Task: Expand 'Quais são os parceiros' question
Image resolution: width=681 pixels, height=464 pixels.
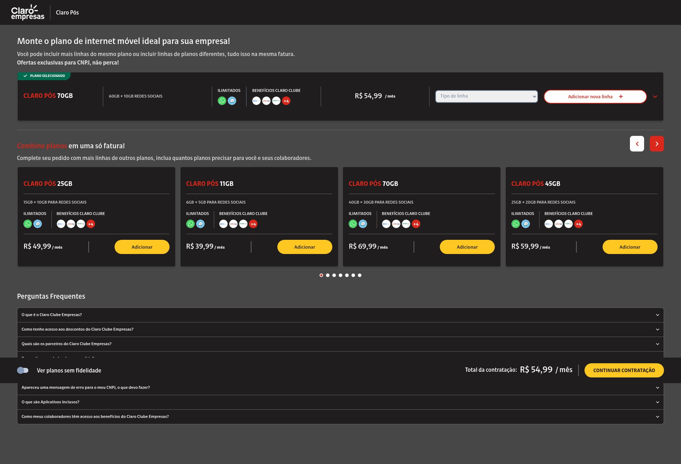Action: click(340, 344)
